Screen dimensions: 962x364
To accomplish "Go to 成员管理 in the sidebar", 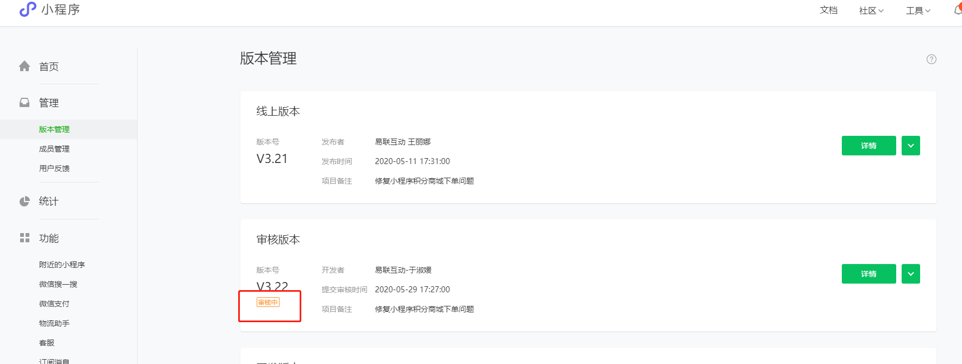I will click(54, 149).
